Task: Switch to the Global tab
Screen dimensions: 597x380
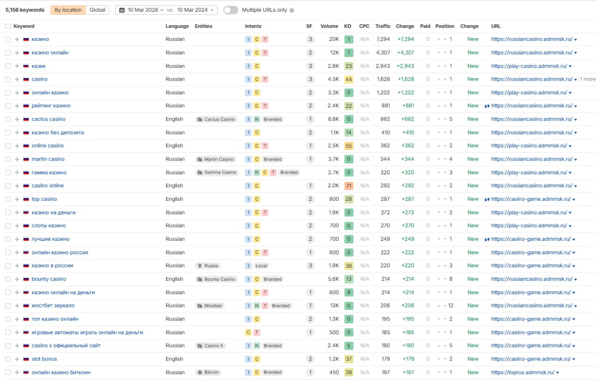Action: pos(97,10)
